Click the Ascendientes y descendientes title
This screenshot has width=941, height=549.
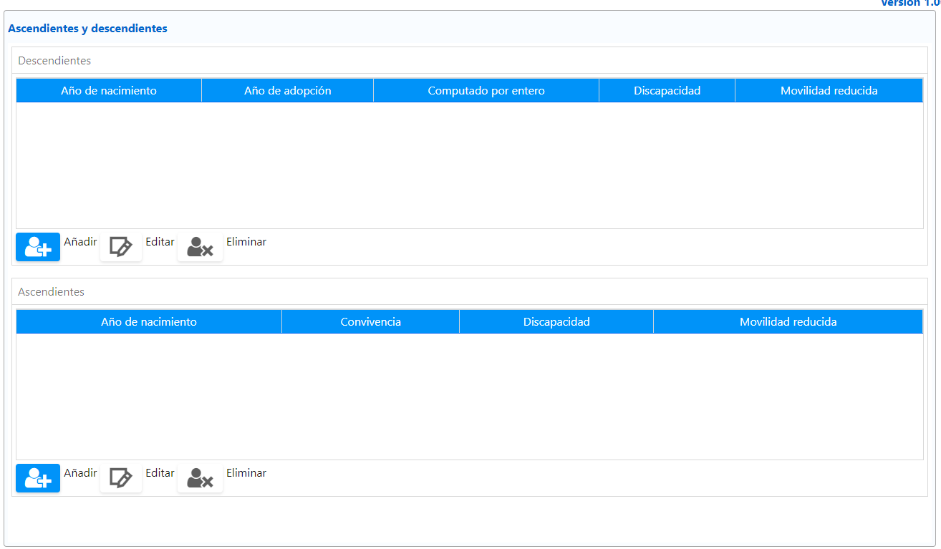click(87, 29)
